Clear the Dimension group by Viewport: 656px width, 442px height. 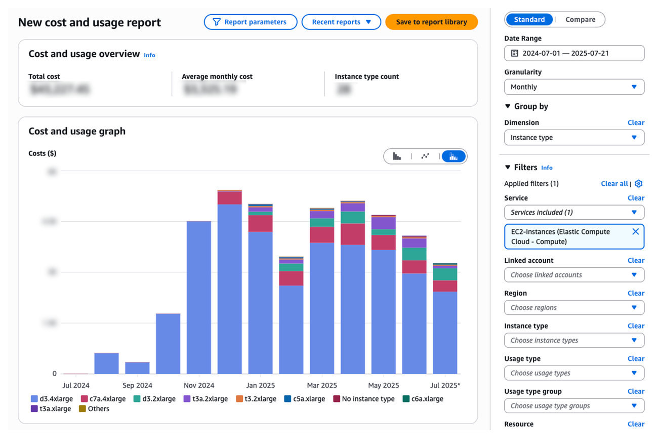(x=636, y=123)
